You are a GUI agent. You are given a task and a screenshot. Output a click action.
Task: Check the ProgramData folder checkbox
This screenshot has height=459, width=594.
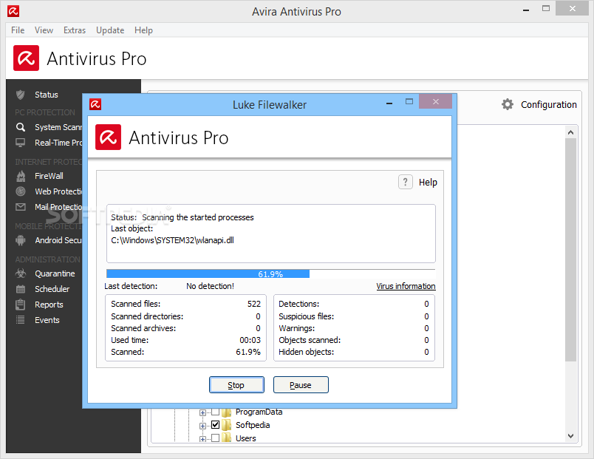215,412
